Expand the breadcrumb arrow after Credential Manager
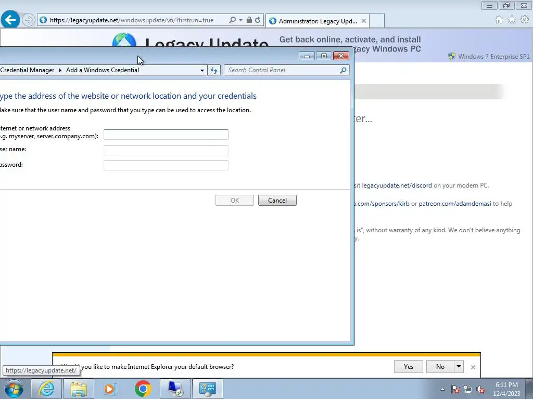This screenshot has width=533, height=399. point(60,70)
